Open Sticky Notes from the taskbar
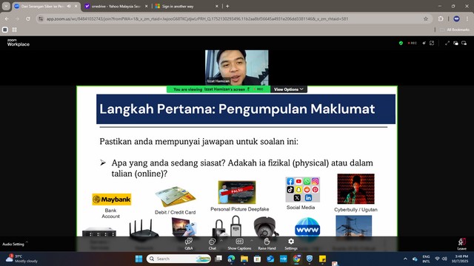 (x=323, y=259)
